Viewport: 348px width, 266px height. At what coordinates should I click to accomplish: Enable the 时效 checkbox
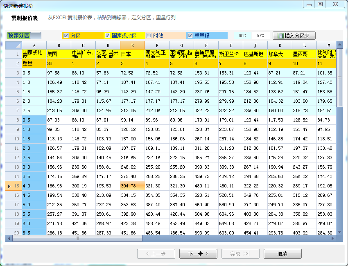[x=149, y=36]
